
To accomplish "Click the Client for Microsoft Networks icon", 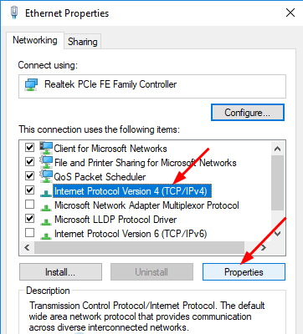I will pyautogui.click(x=46, y=148).
